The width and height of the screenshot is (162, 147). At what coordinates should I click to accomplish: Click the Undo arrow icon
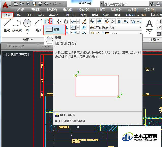click(46, 4)
